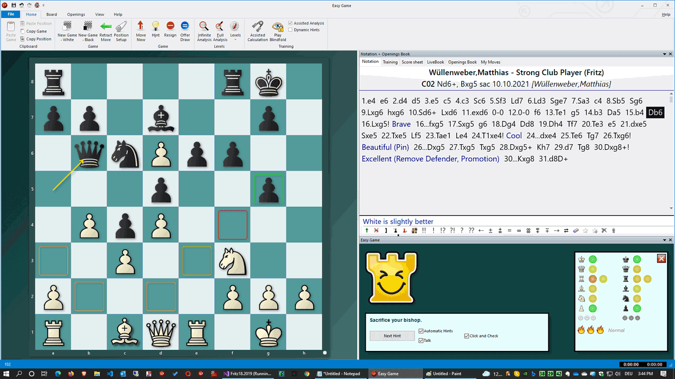Screen dimensions: 675x379
Task: Switch to the Openings ribbon tab
Action: coord(75,15)
